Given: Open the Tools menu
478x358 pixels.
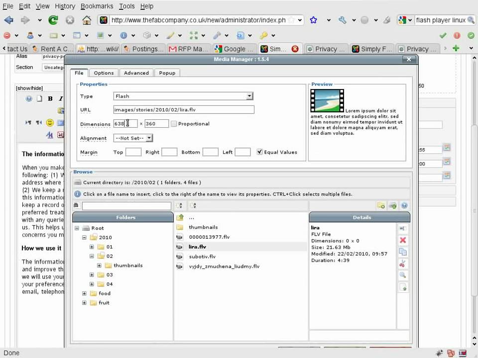Looking at the screenshot, I should (127, 6).
